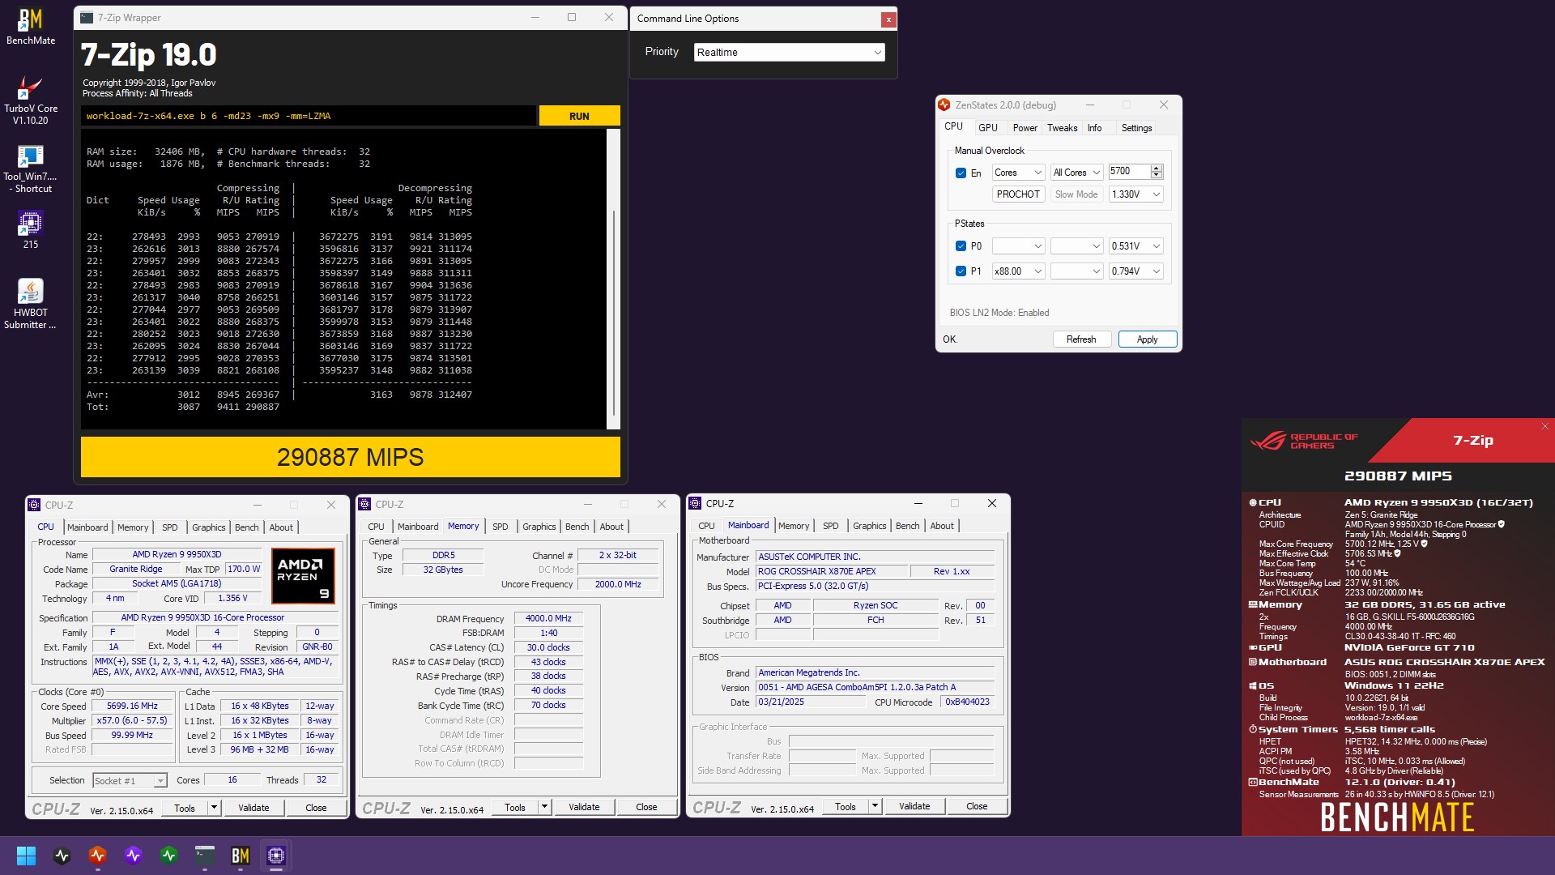Open the Mainboard tab in CPU-Z CPU window
Viewport: 1555px width, 875px height.
click(x=87, y=527)
